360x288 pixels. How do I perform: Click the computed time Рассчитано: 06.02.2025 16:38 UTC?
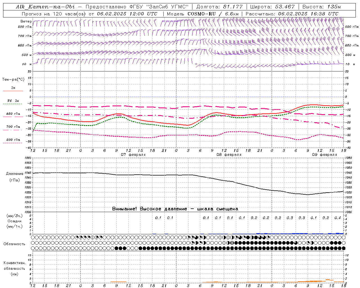(292, 14)
